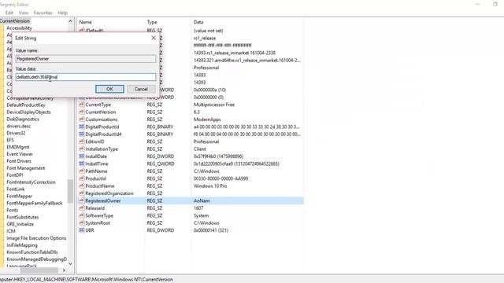Select the DefaultProductKey key
Image resolution: width=504 pixels, height=283 pixels.
(x=26, y=105)
